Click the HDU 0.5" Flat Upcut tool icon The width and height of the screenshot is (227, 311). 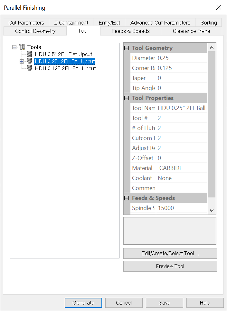tap(30, 54)
